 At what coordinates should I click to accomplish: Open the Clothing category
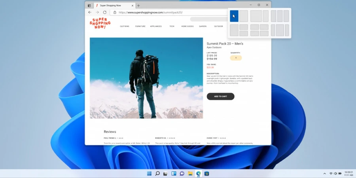125,27
